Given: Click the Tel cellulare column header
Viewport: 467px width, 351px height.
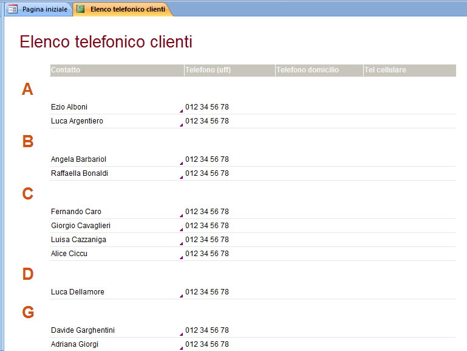Looking at the screenshot, I should [385, 70].
